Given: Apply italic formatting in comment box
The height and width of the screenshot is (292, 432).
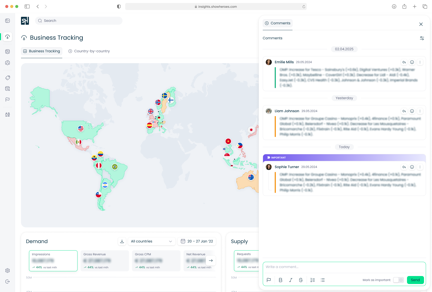Looking at the screenshot, I should point(290,280).
